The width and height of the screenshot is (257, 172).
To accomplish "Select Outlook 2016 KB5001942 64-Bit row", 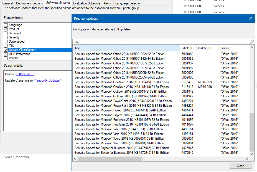I will pyautogui.click(x=161, y=96).
